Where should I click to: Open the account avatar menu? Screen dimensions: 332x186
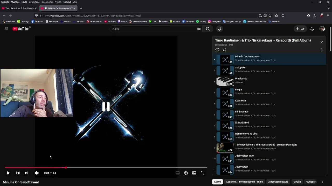point(322,29)
